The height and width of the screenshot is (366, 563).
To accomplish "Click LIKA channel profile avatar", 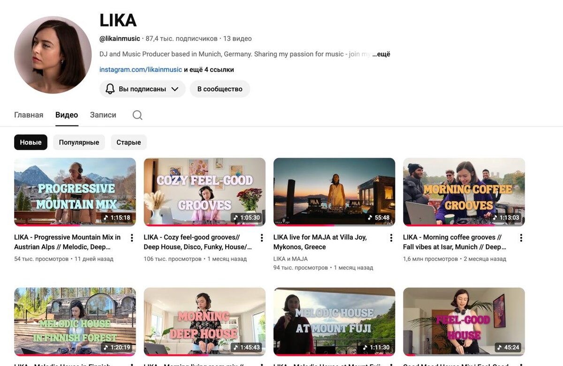I will click(53, 55).
